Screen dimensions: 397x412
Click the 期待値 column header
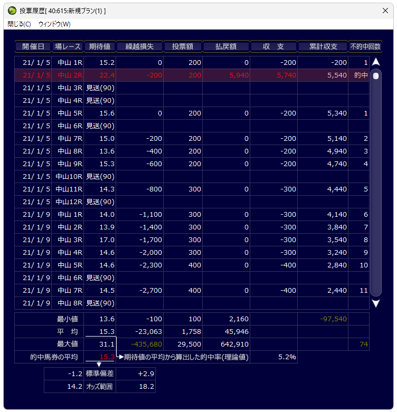[100, 46]
